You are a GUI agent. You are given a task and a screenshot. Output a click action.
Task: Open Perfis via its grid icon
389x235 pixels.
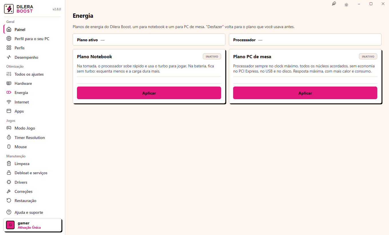point(9,48)
